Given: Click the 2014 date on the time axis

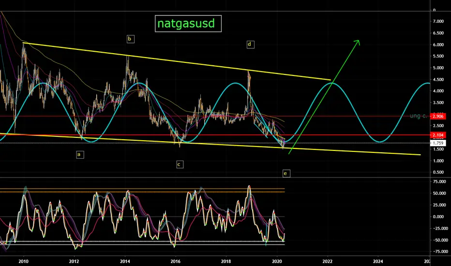Looking at the screenshot, I should 125,261.
